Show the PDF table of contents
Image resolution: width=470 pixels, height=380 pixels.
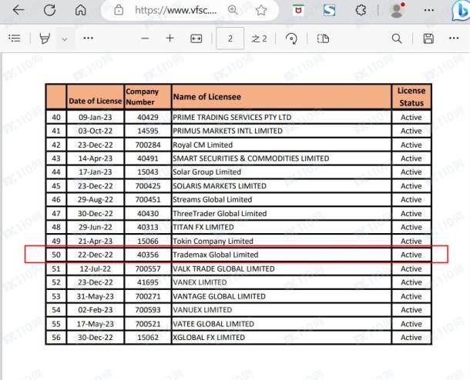15,38
